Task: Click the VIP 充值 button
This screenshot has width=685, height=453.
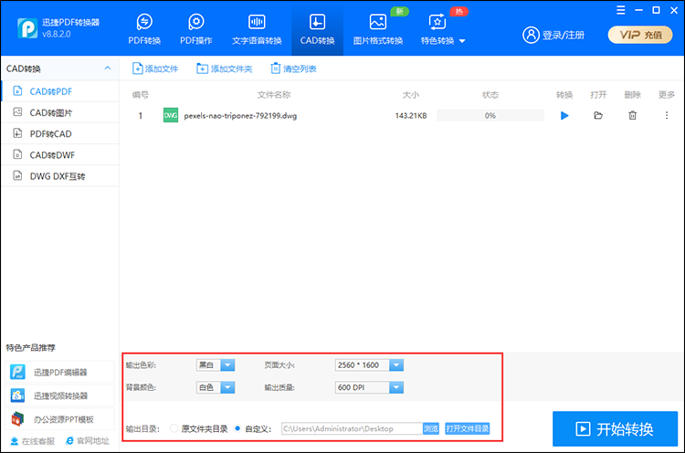Action: [640, 35]
